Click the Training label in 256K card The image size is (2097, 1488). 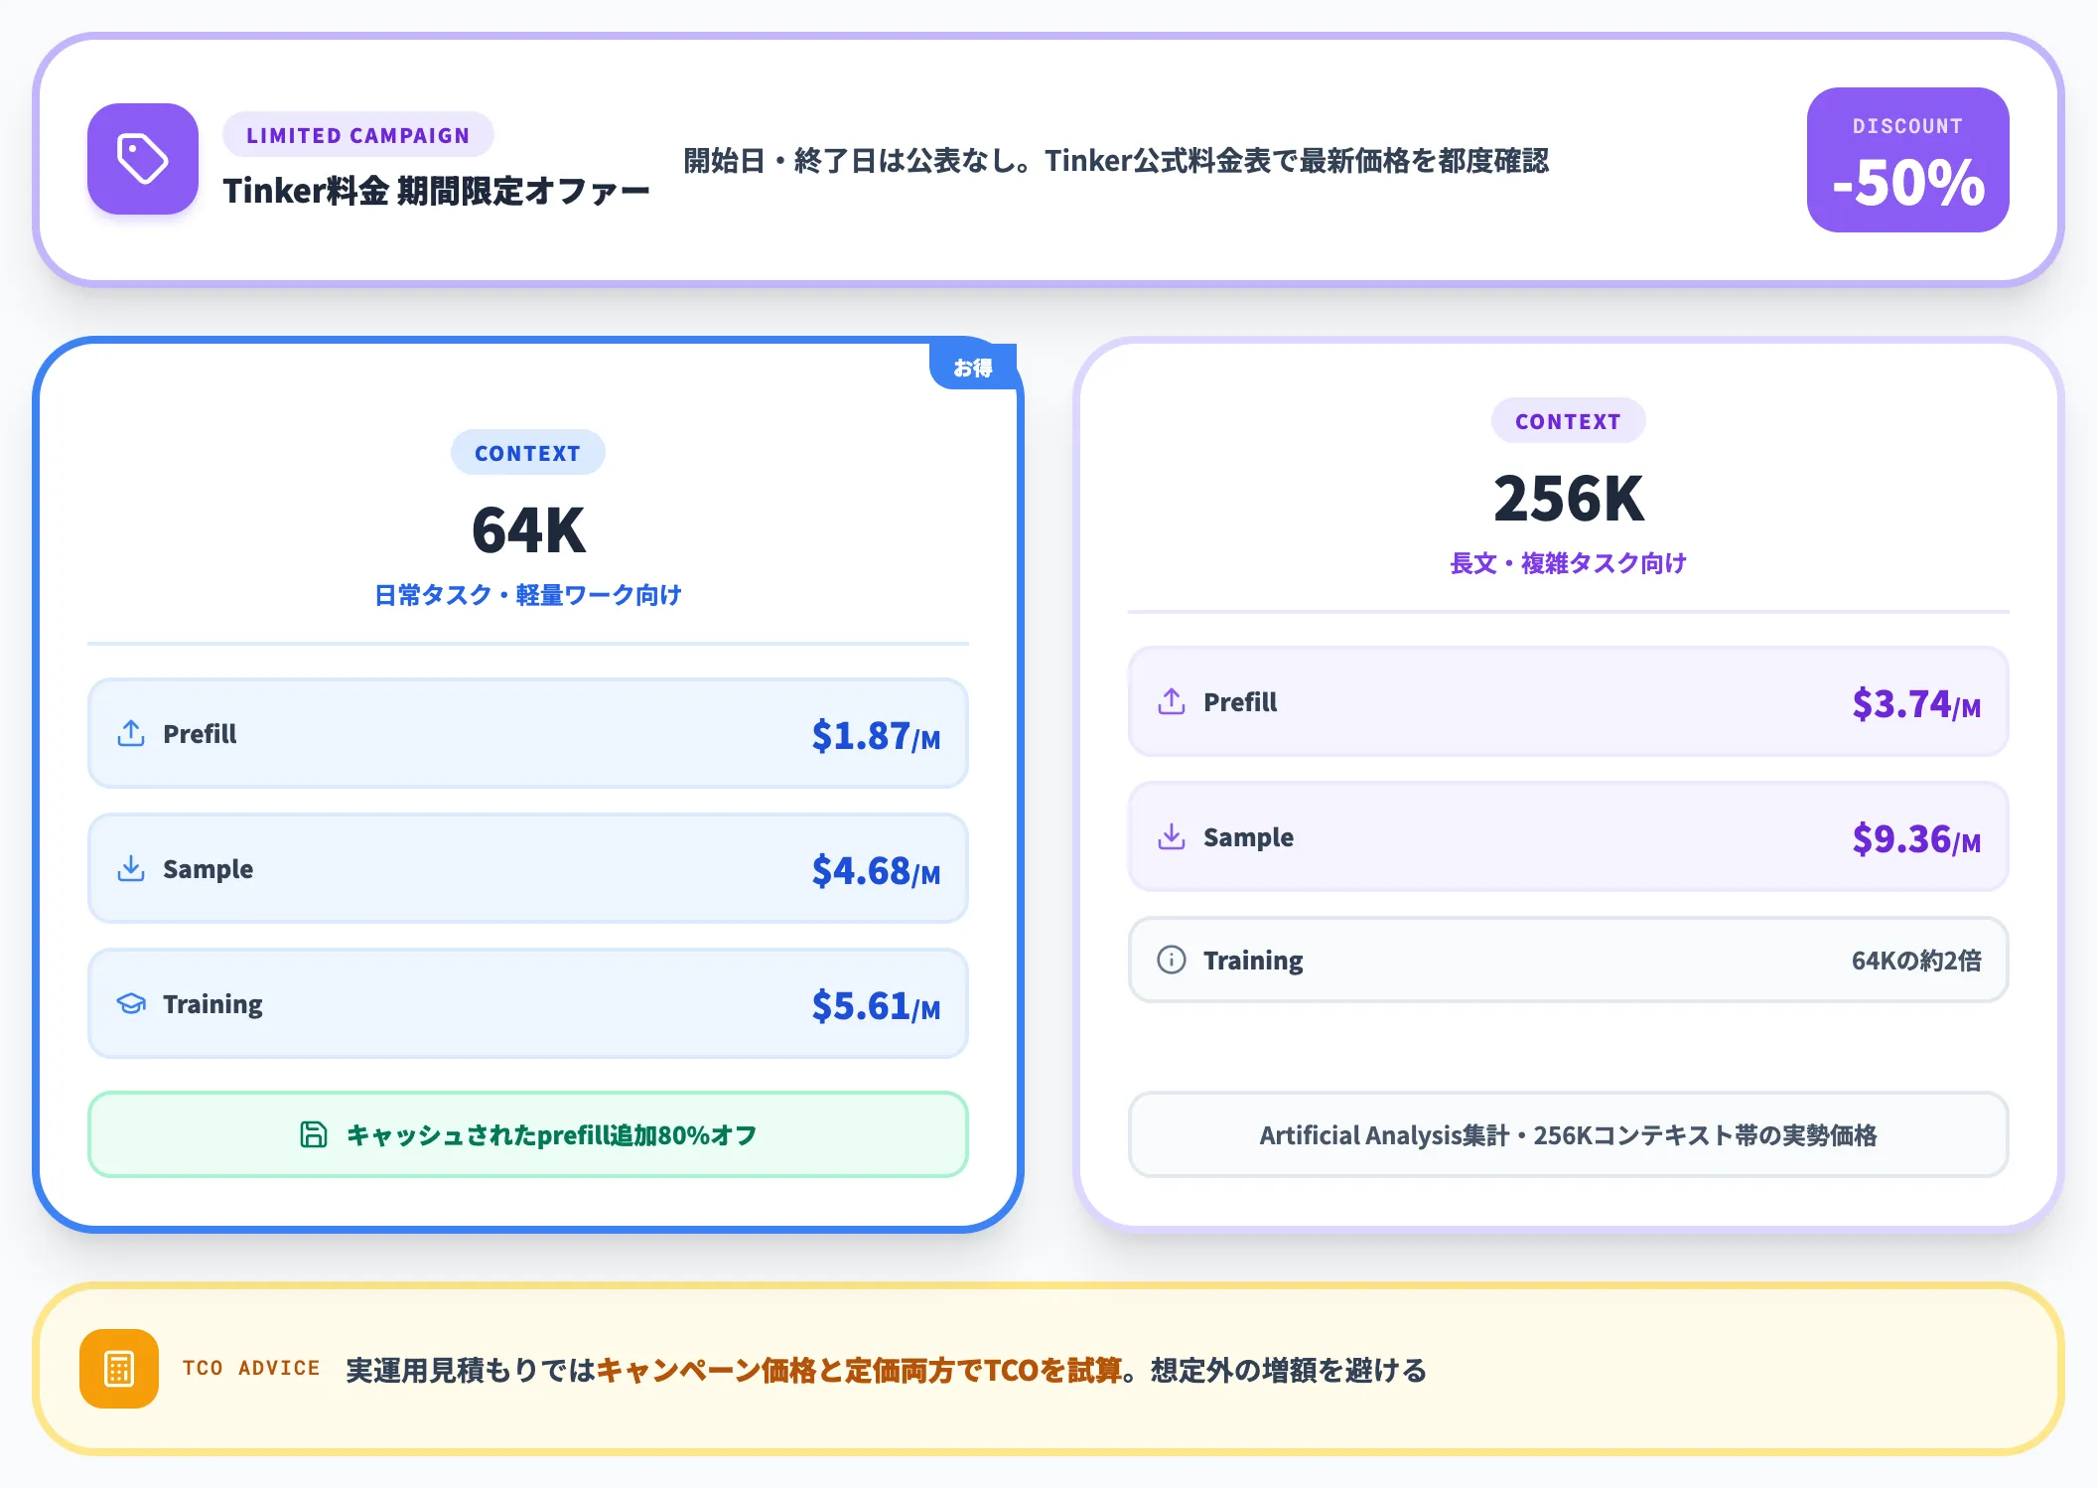pyautogui.click(x=1253, y=960)
